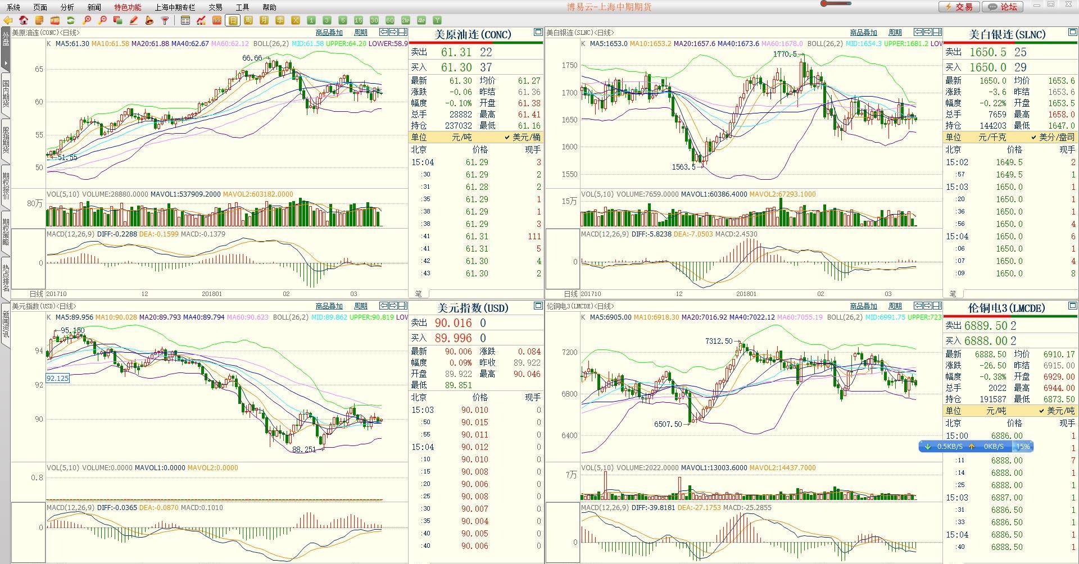This screenshot has width=1079, height=564.
Task: Open the Tick chart view icon
Action: (217, 20)
